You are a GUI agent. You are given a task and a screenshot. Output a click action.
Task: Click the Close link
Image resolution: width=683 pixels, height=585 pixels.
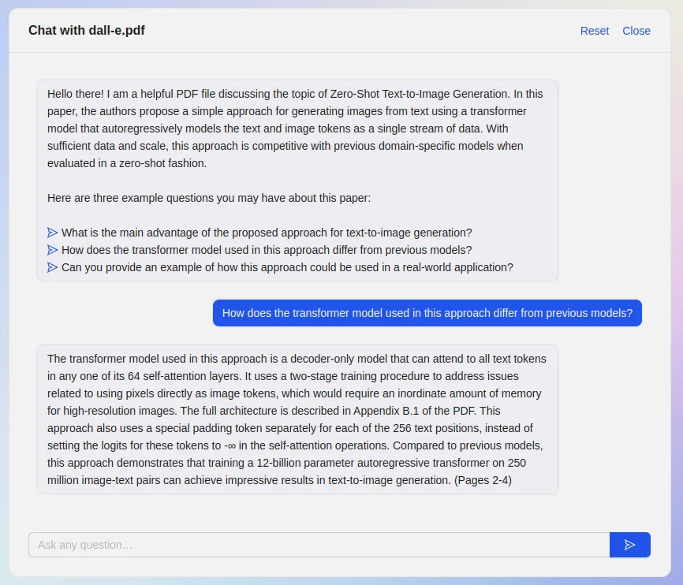point(636,31)
